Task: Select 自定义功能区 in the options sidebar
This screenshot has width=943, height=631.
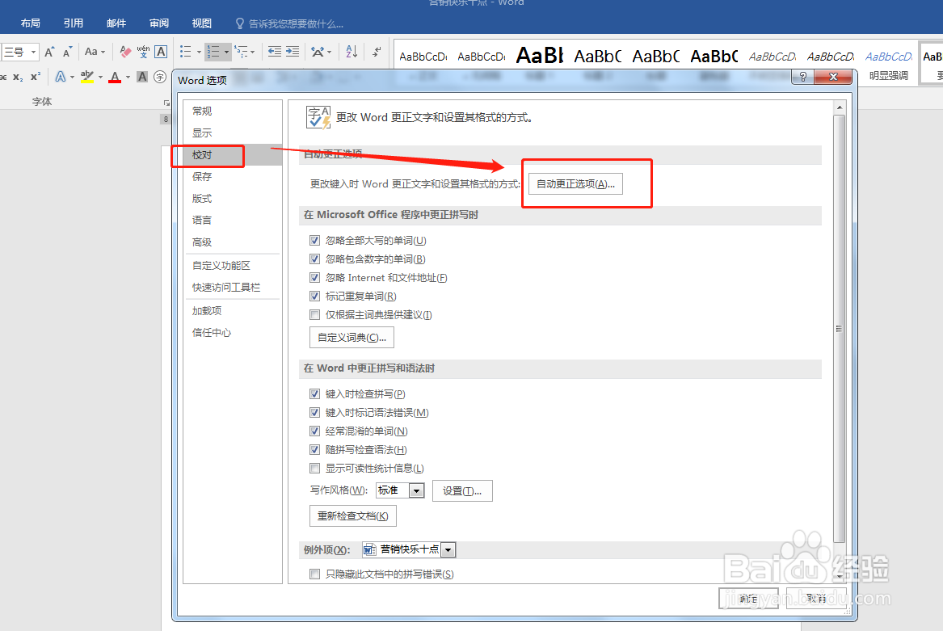Action: point(232,265)
